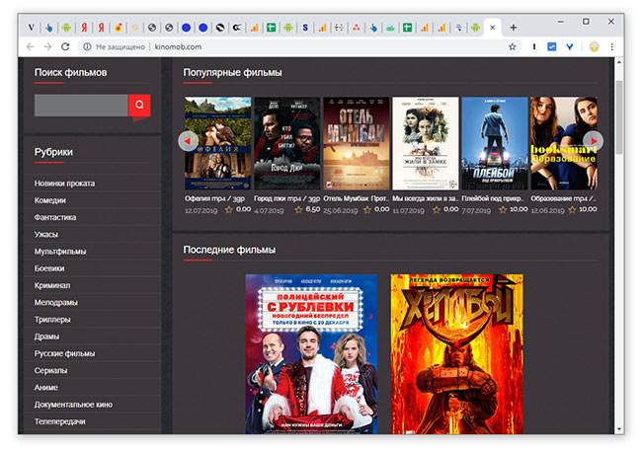
Task: Click the star rating under Город Джи
Action: (x=298, y=210)
